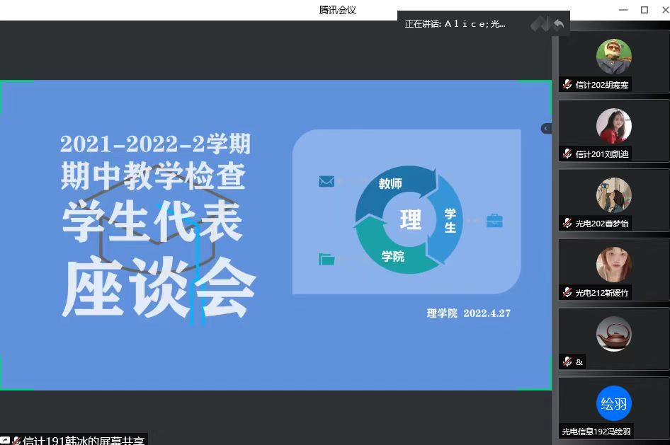The image size is (670, 445).
Task: Select 光电212靳媛竹's avatar thumbnail
Action: point(613,265)
